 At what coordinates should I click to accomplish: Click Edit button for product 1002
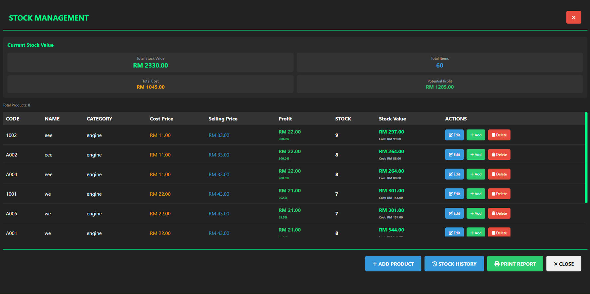(x=454, y=135)
